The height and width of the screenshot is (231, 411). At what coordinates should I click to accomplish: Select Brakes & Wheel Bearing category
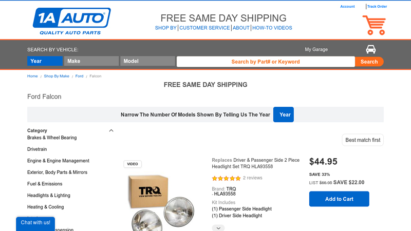click(x=52, y=138)
